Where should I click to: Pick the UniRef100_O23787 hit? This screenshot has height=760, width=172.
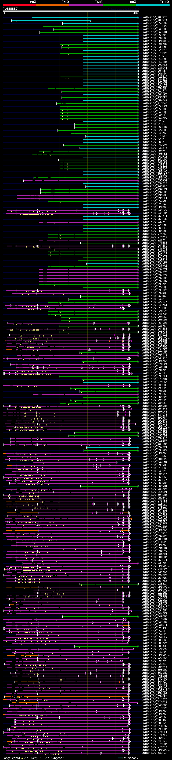[x=154, y=326]
